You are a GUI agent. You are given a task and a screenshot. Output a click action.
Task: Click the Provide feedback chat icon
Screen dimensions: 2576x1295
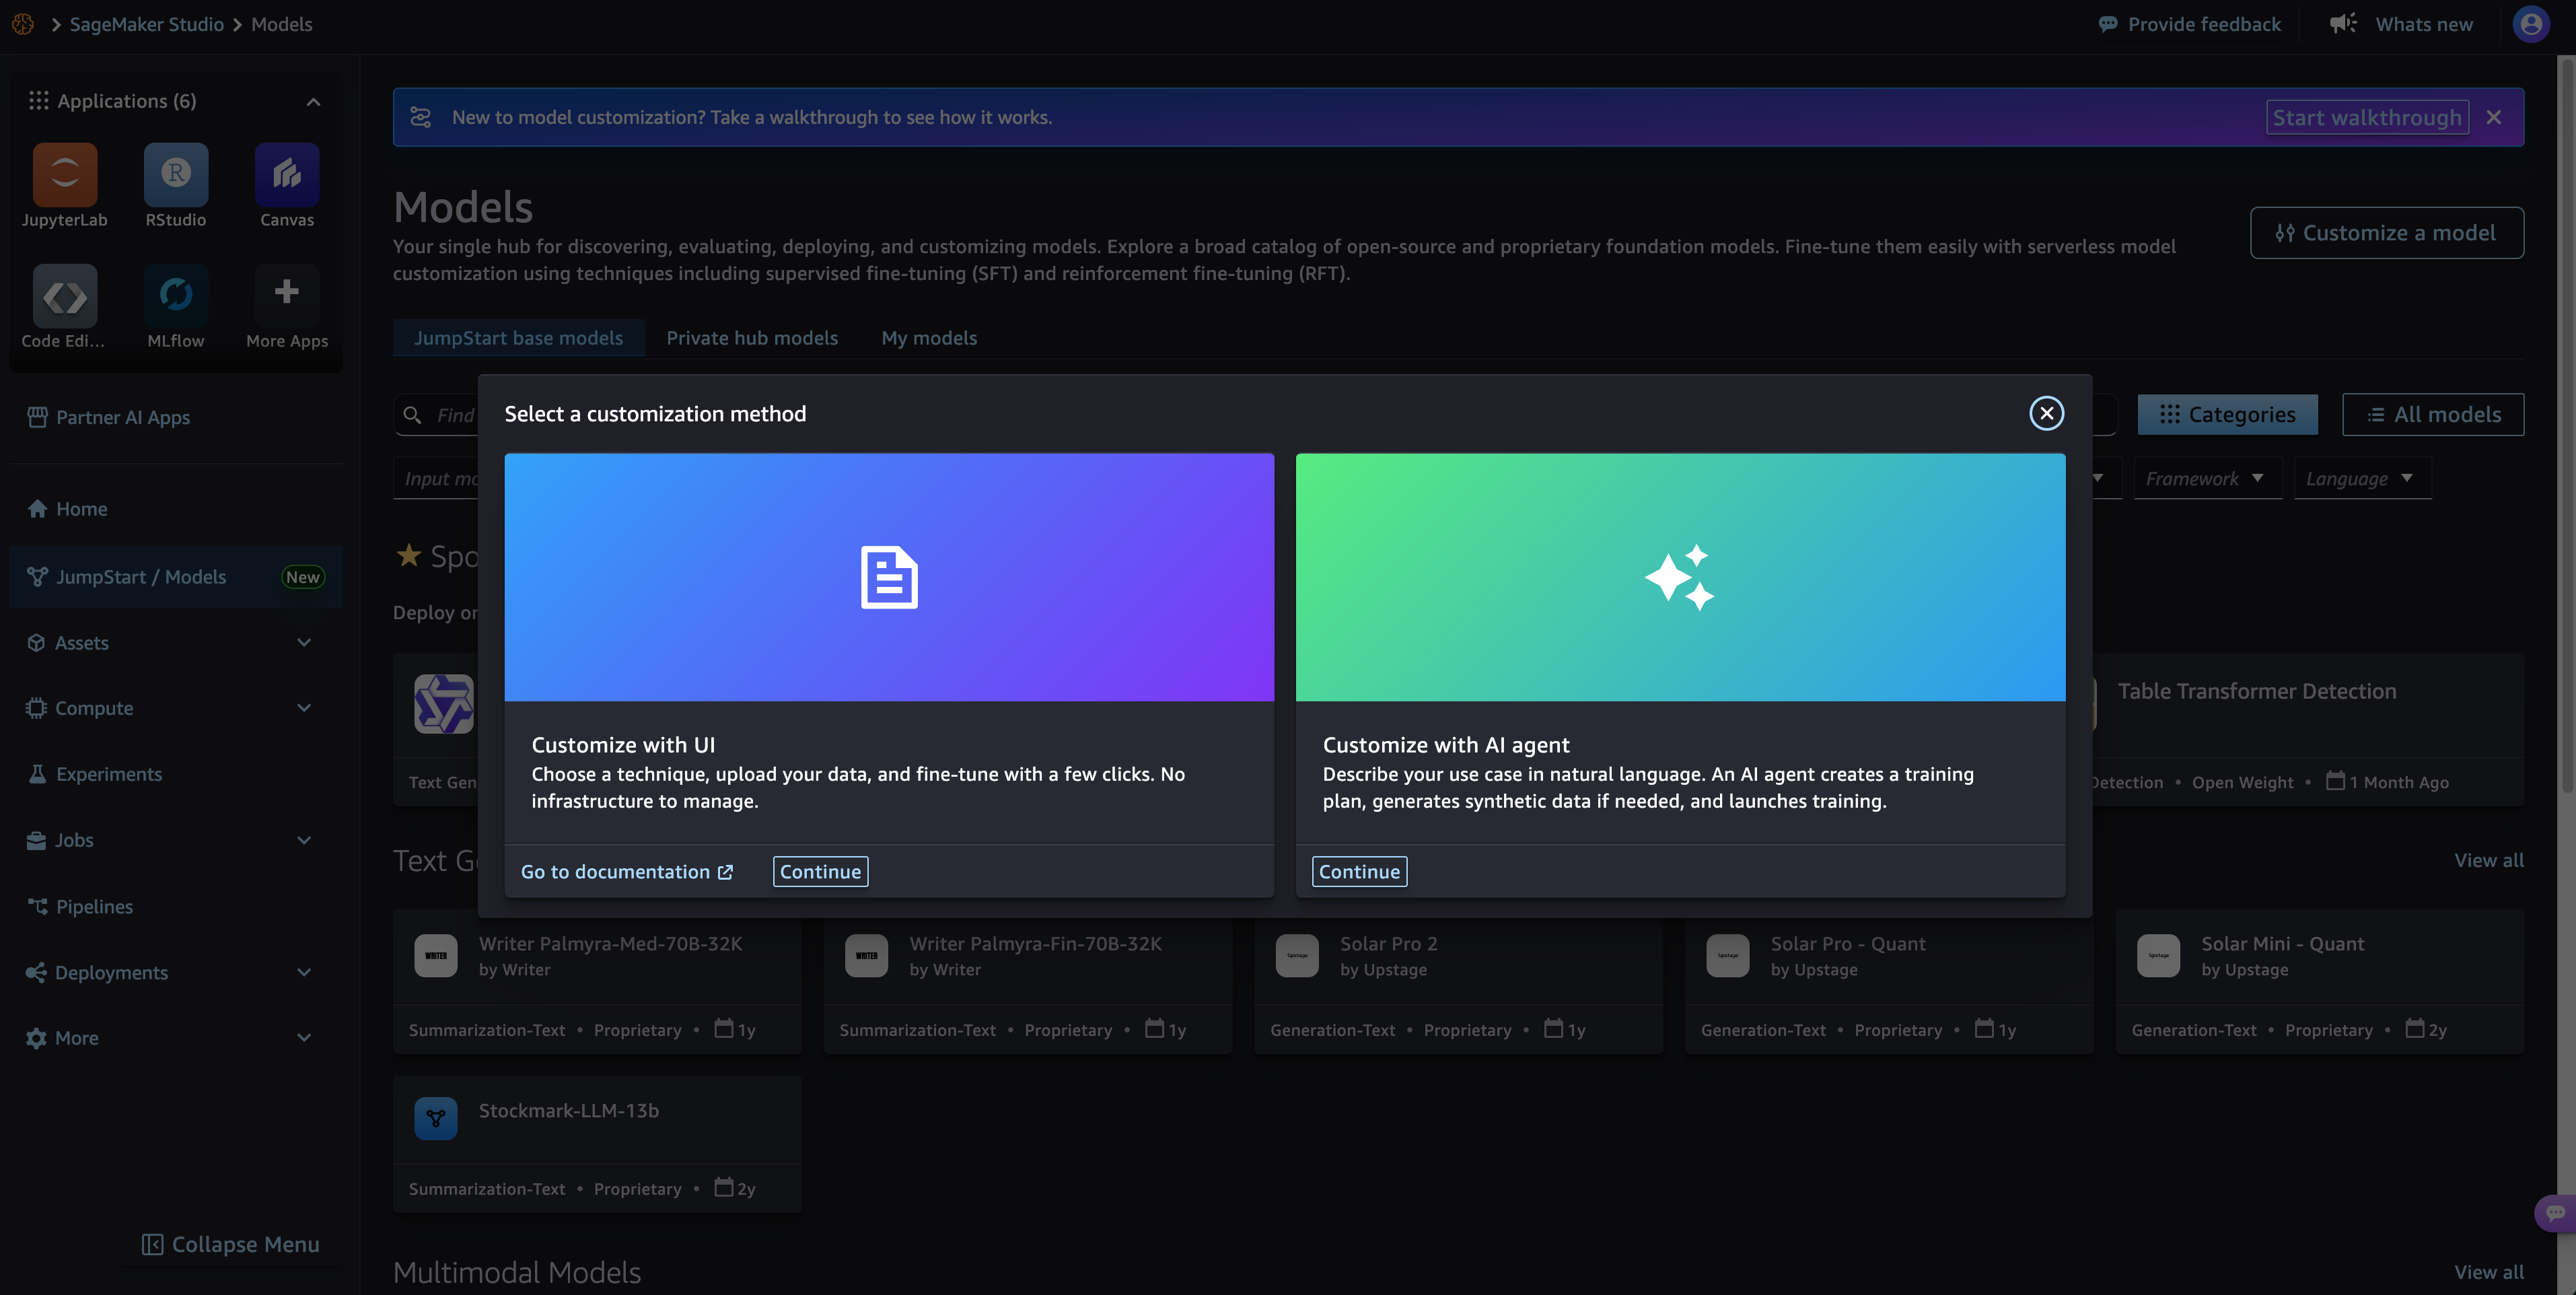coord(2107,24)
